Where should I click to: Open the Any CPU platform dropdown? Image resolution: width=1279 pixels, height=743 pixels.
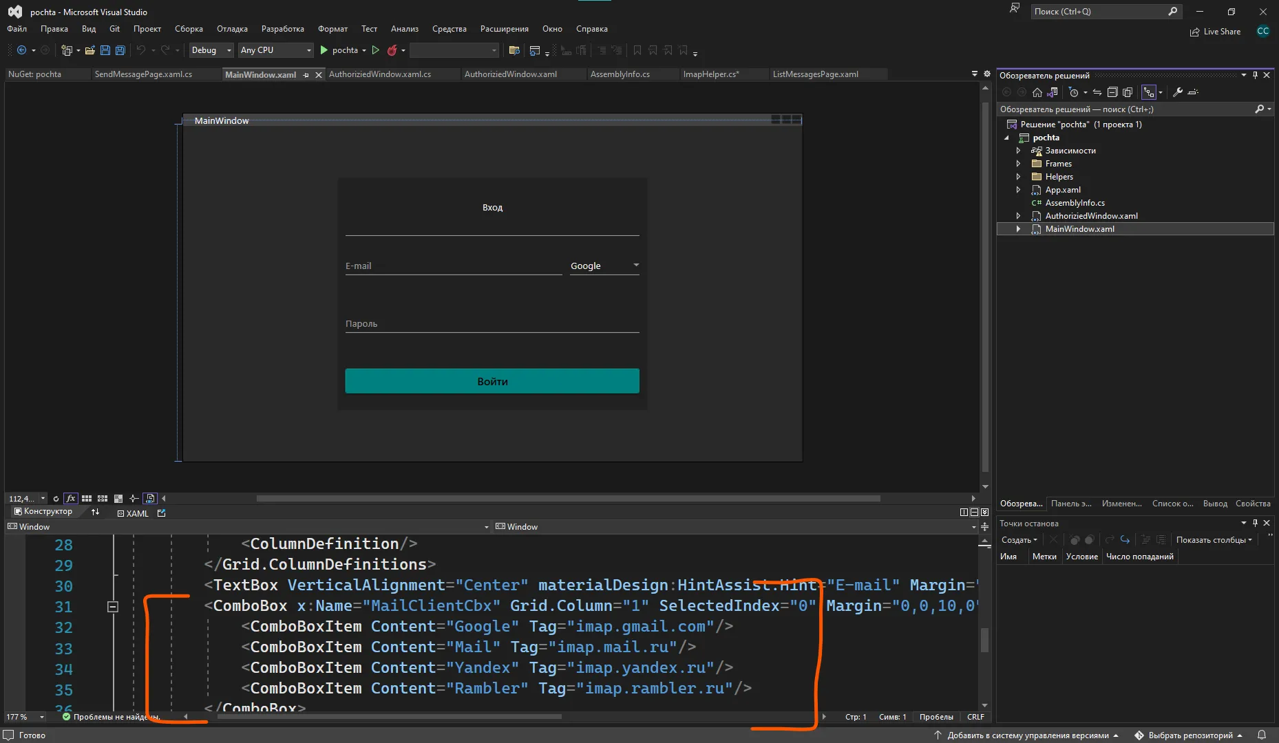(x=276, y=50)
